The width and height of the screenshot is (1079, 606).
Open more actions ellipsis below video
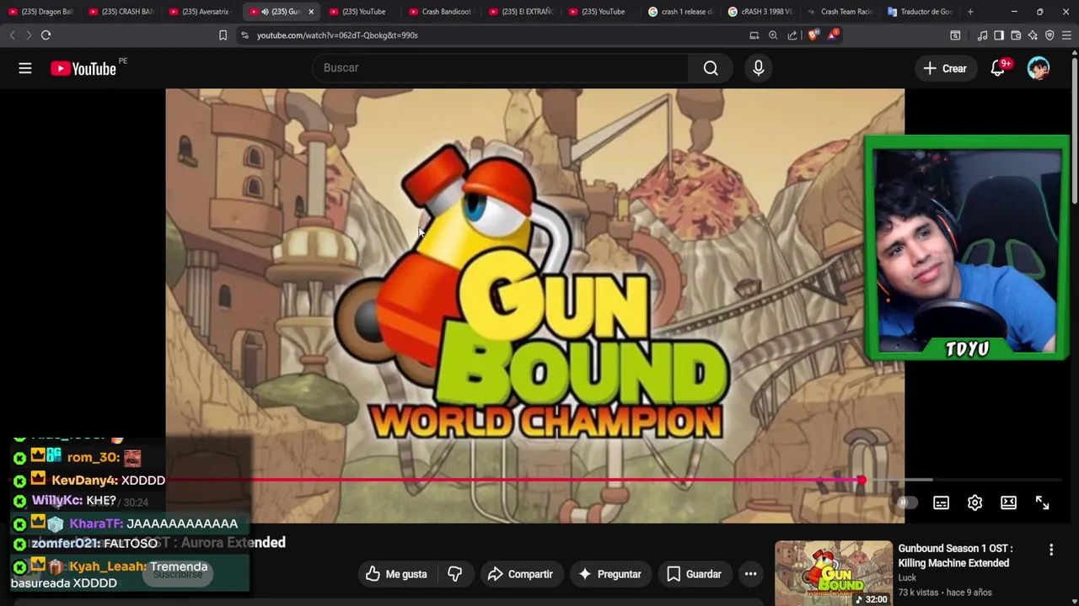tap(750, 574)
